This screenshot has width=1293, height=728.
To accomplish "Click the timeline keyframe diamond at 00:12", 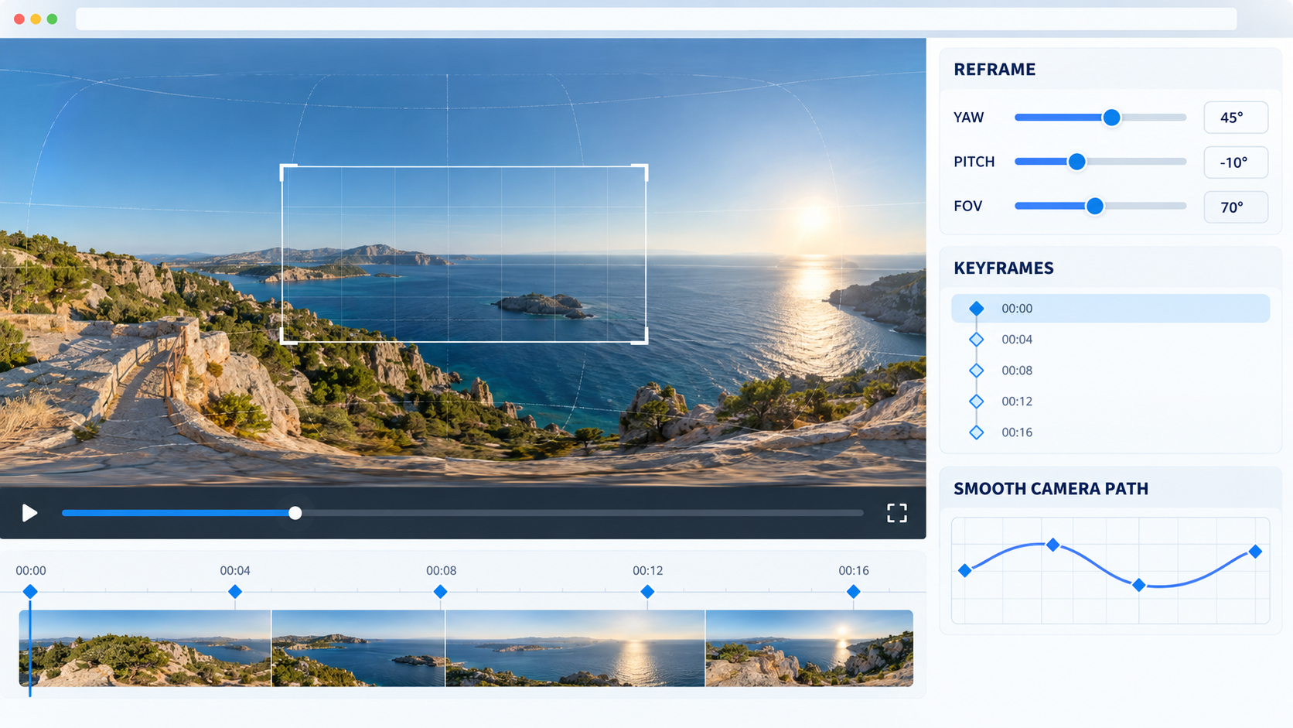I will click(647, 592).
